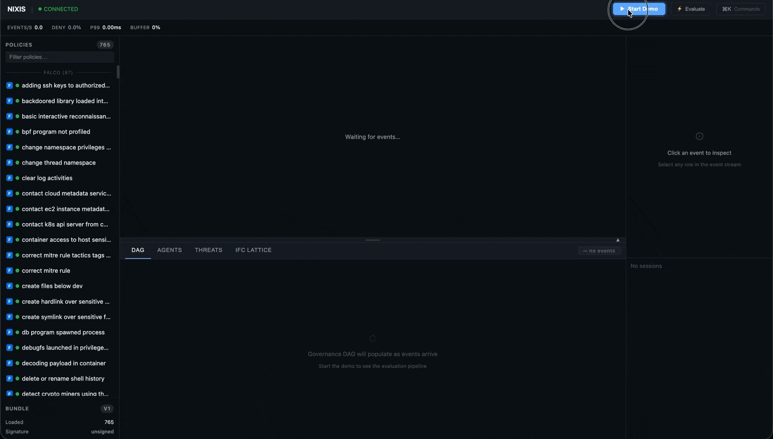Image resolution: width=773 pixels, height=439 pixels.
Task: Select policy 'create files below dev'
Action: [x=60, y=286]
